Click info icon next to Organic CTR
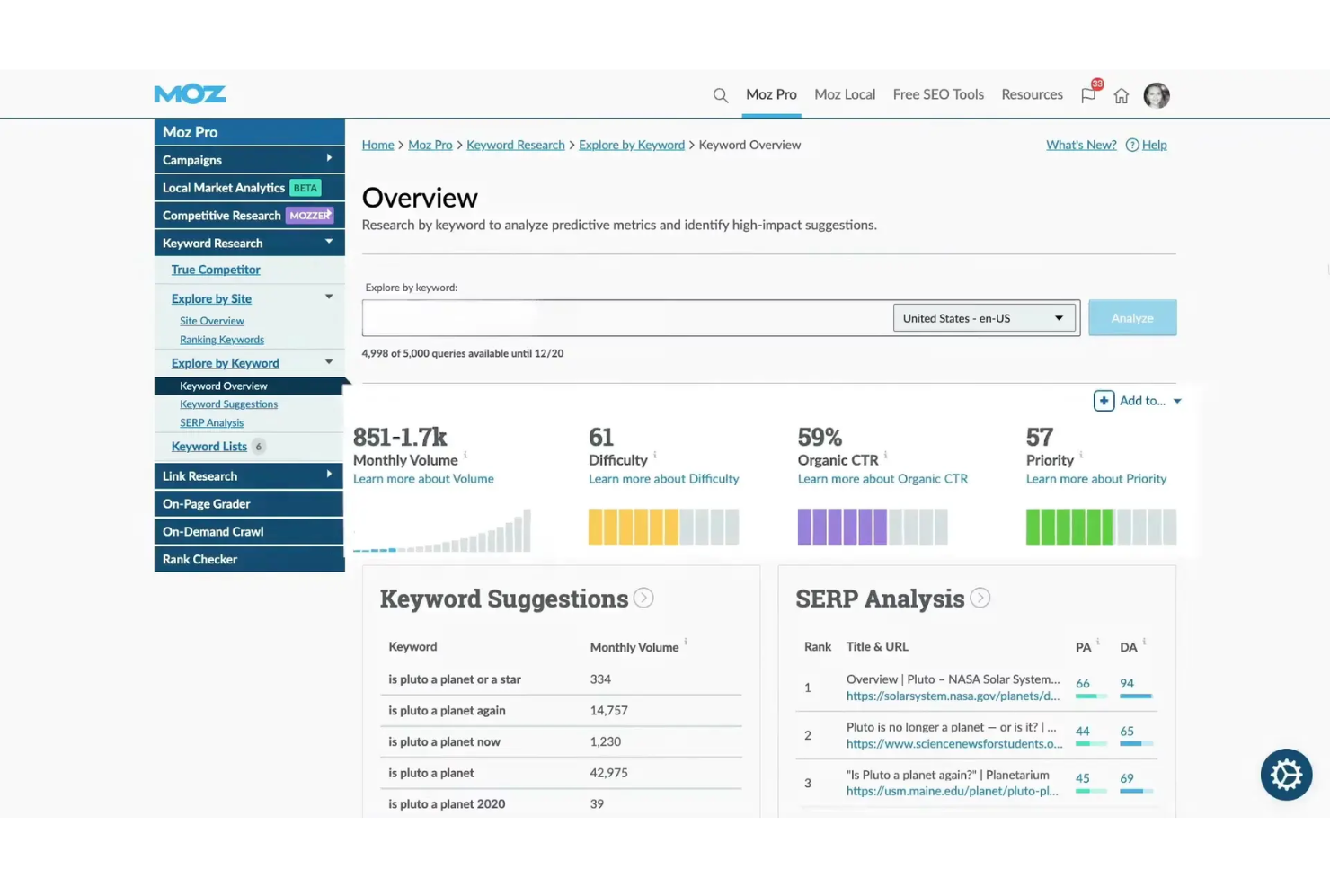 886,455
